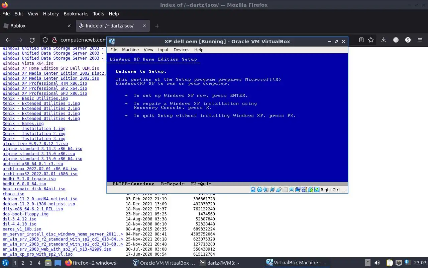This screenshot has height=268, width=428.
Task: Open Firefox Tools menu
Action: tap(98, 14)
